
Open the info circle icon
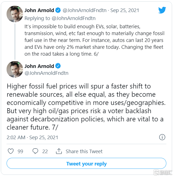162,137
